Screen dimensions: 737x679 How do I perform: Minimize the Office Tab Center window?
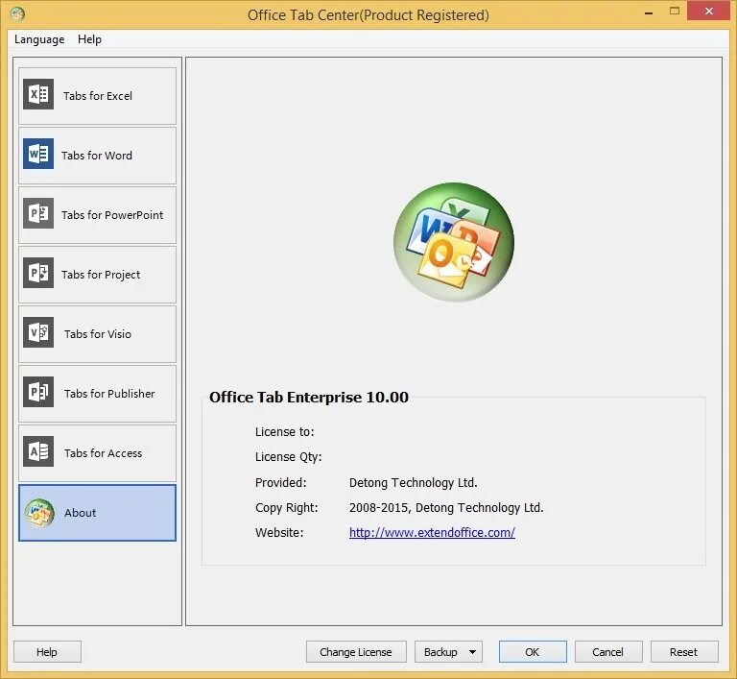pyautogui.click(x=649, y=12)
